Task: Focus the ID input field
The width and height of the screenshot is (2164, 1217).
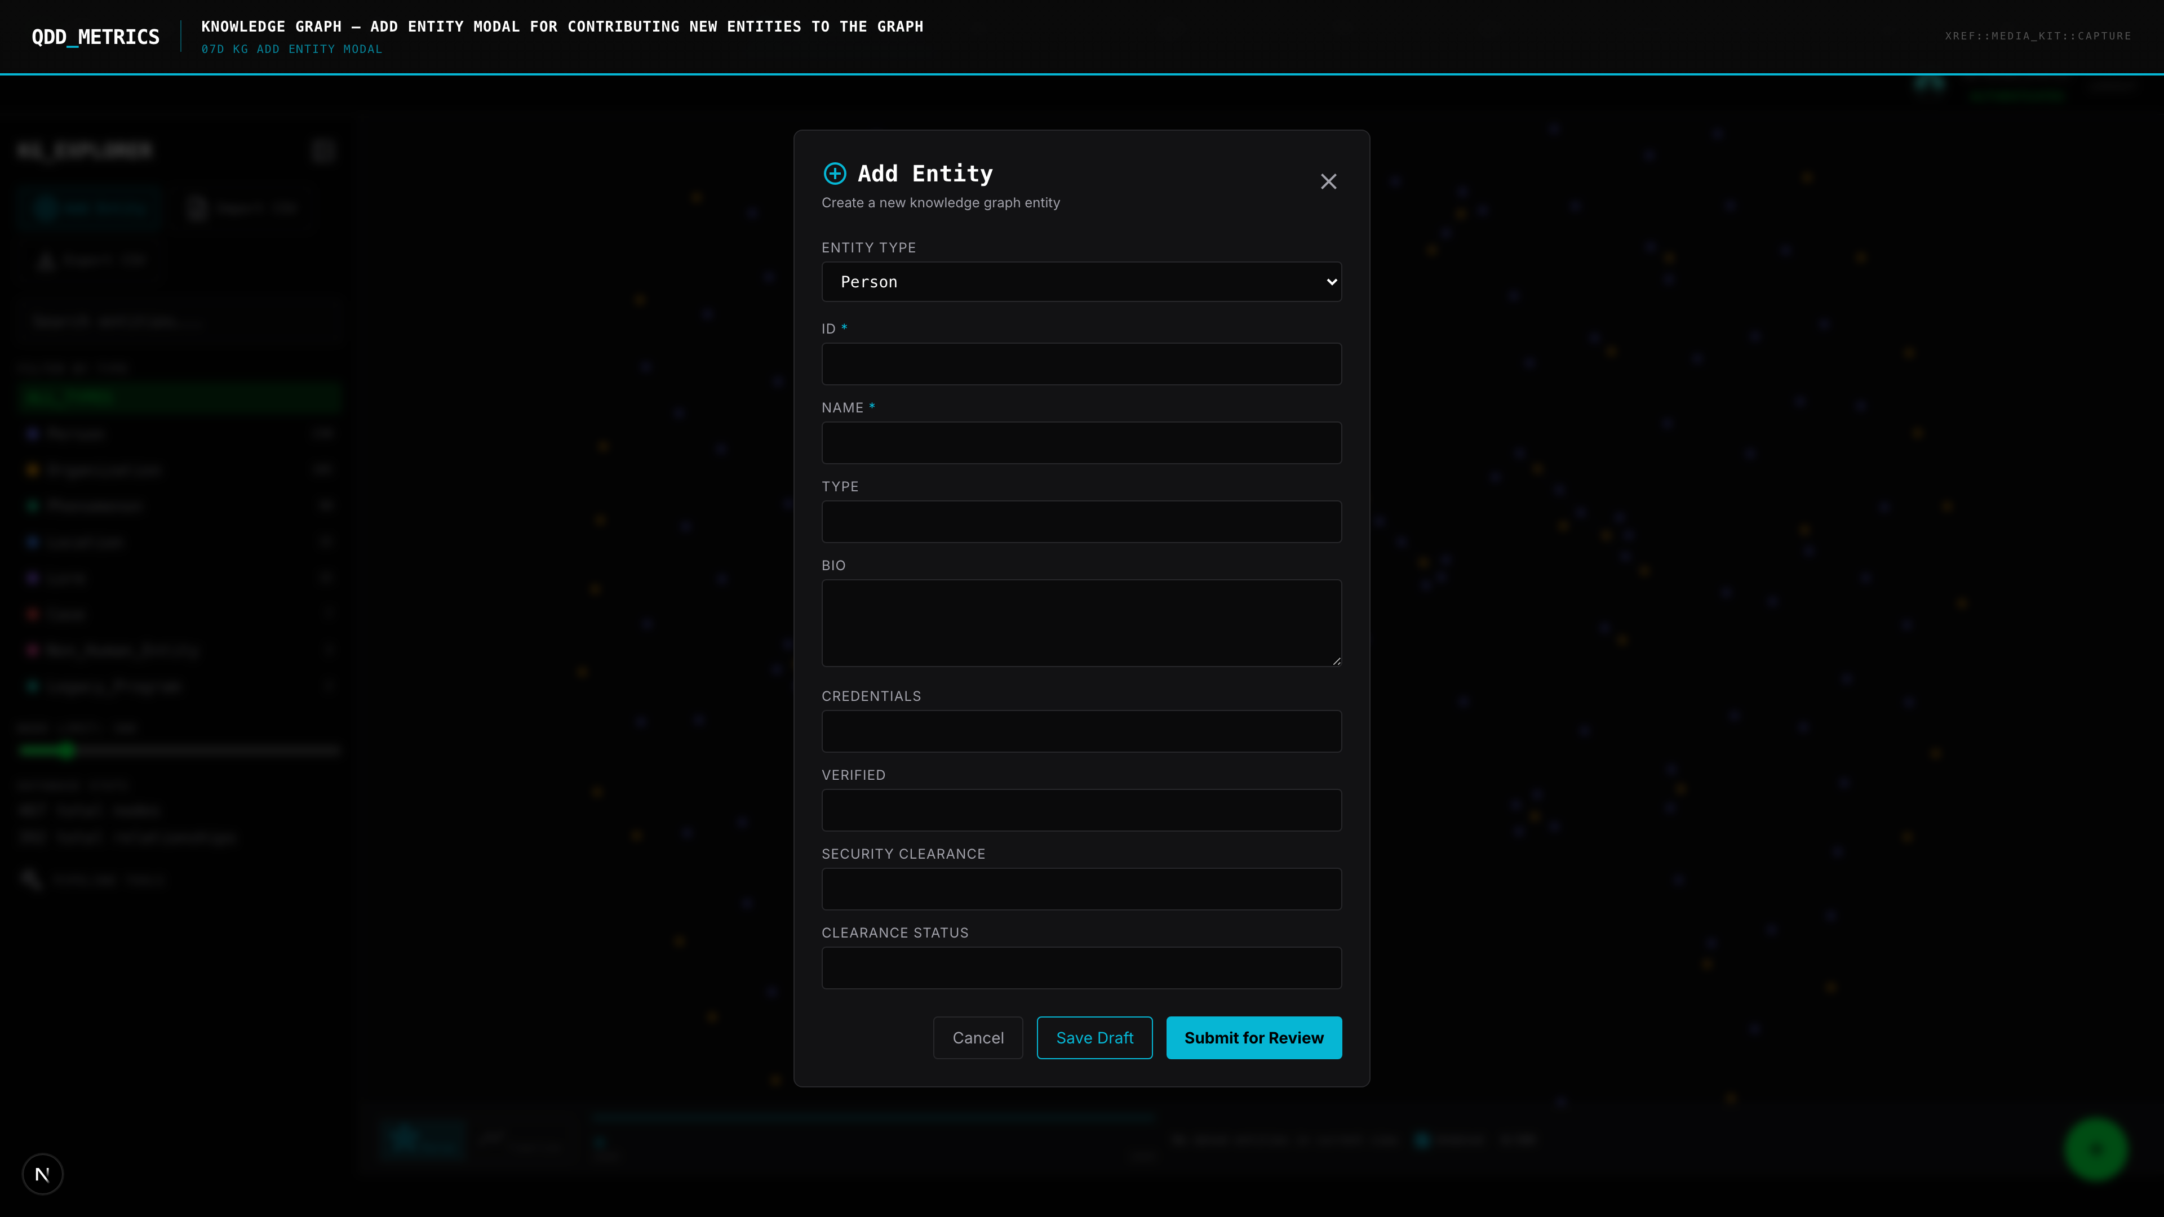Action: (1080, 363)
